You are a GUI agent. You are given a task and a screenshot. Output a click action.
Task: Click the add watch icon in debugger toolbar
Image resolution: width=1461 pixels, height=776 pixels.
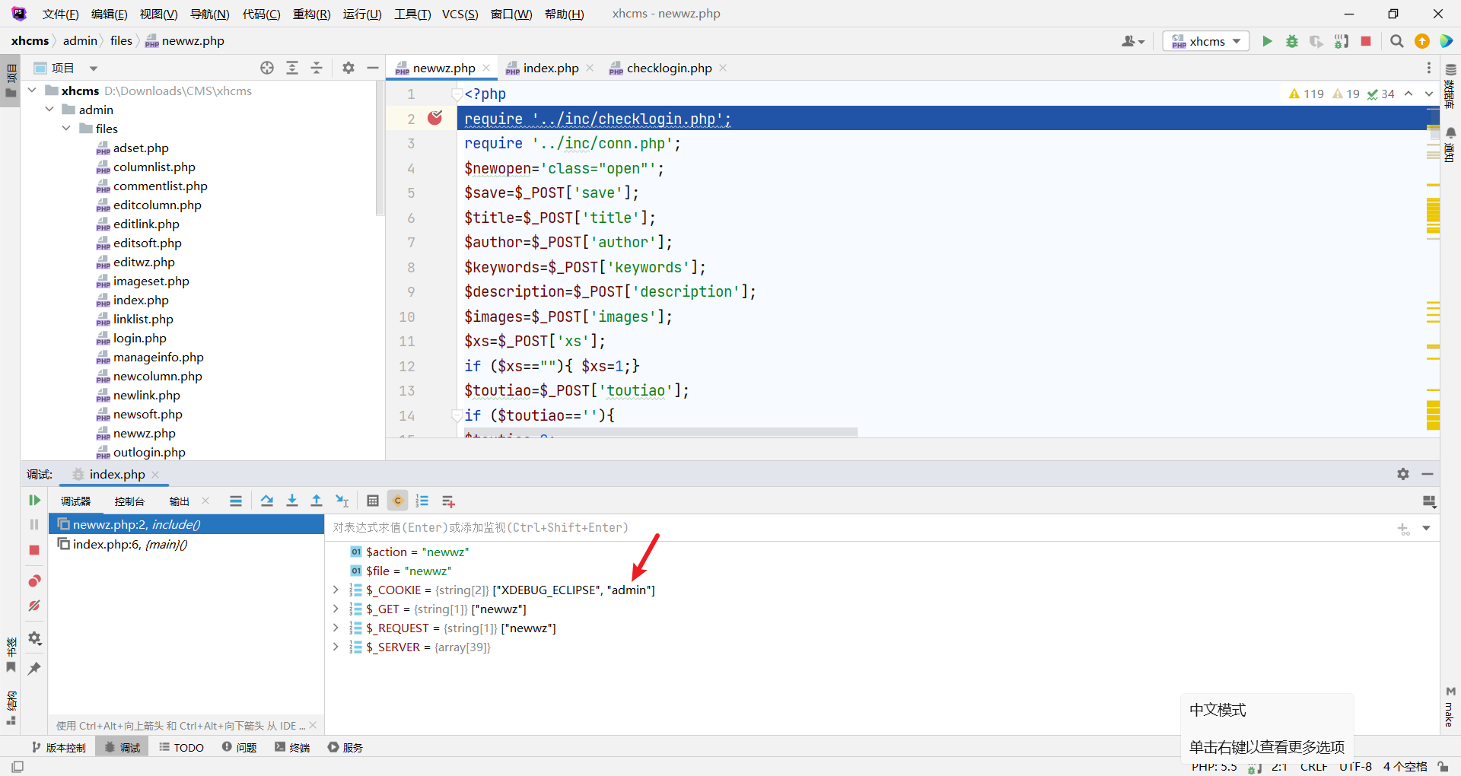448,501
